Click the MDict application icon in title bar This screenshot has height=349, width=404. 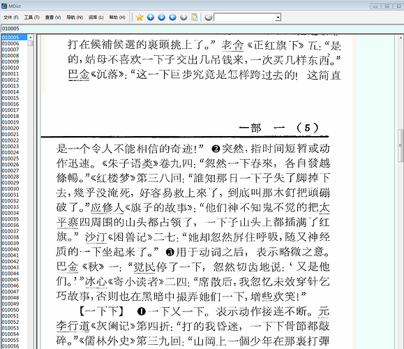point(4,6)
